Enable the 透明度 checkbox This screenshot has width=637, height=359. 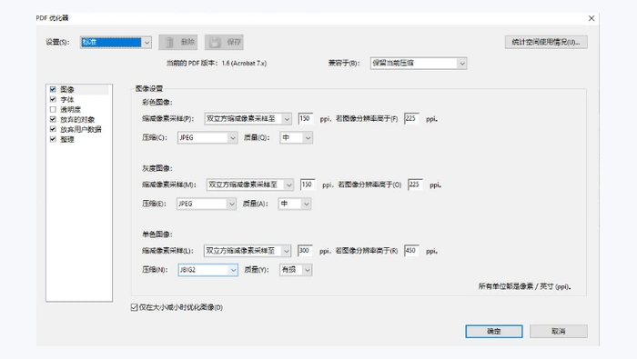tap(53, 110)
